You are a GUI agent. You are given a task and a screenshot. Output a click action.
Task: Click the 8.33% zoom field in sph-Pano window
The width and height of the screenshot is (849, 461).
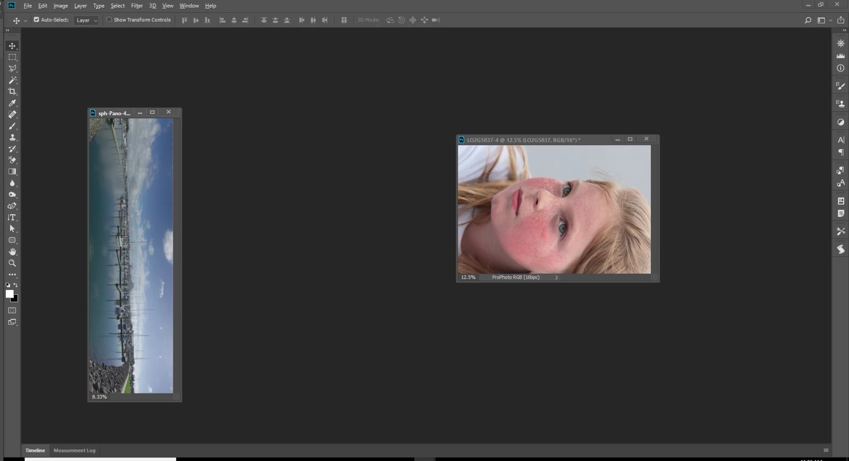pyautogui.click(x=99, y=397)
